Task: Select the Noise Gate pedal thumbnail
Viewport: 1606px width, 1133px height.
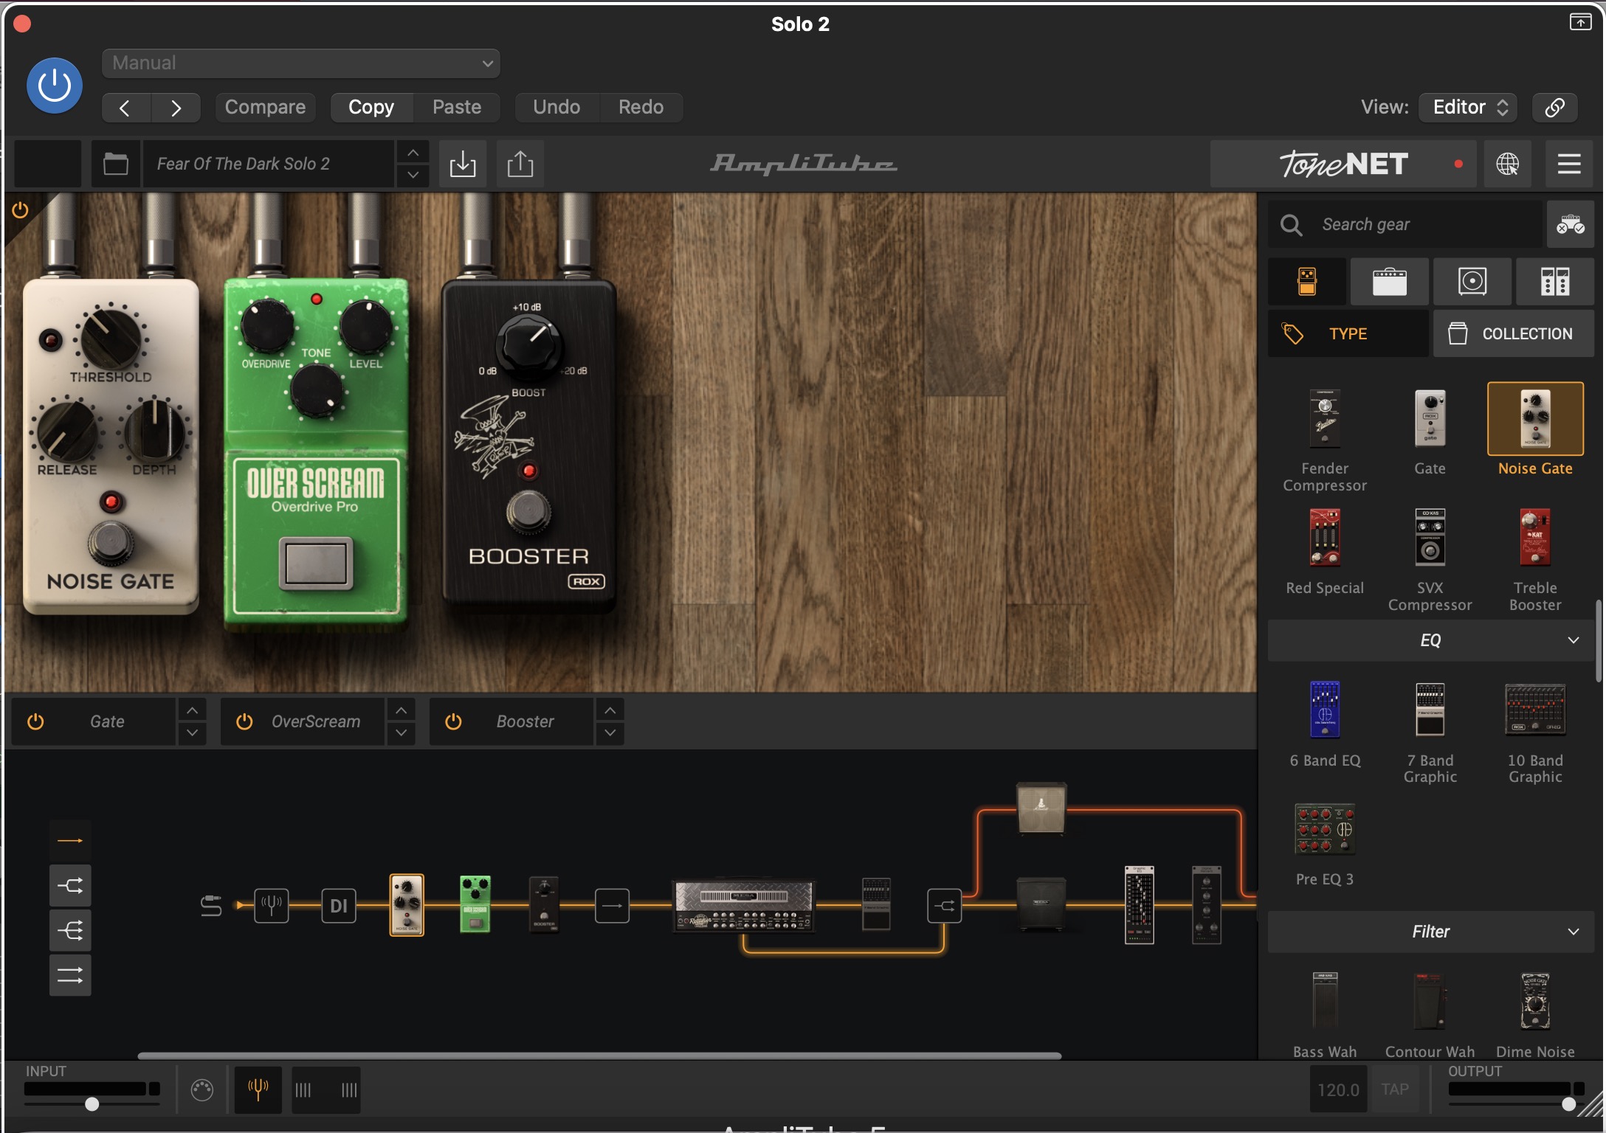Action: tap(1535, 418)
